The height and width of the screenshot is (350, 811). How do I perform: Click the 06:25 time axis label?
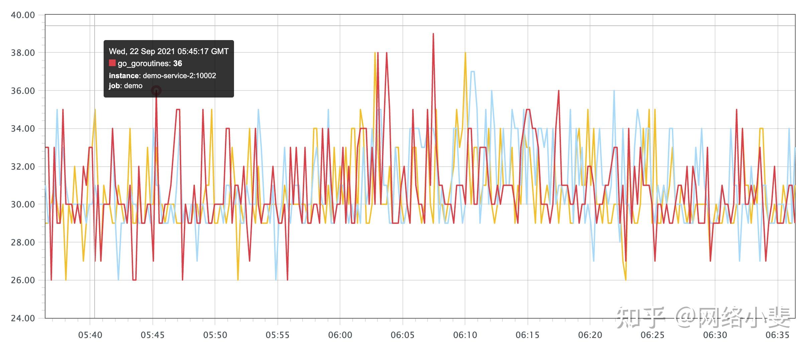coord(653,335)
